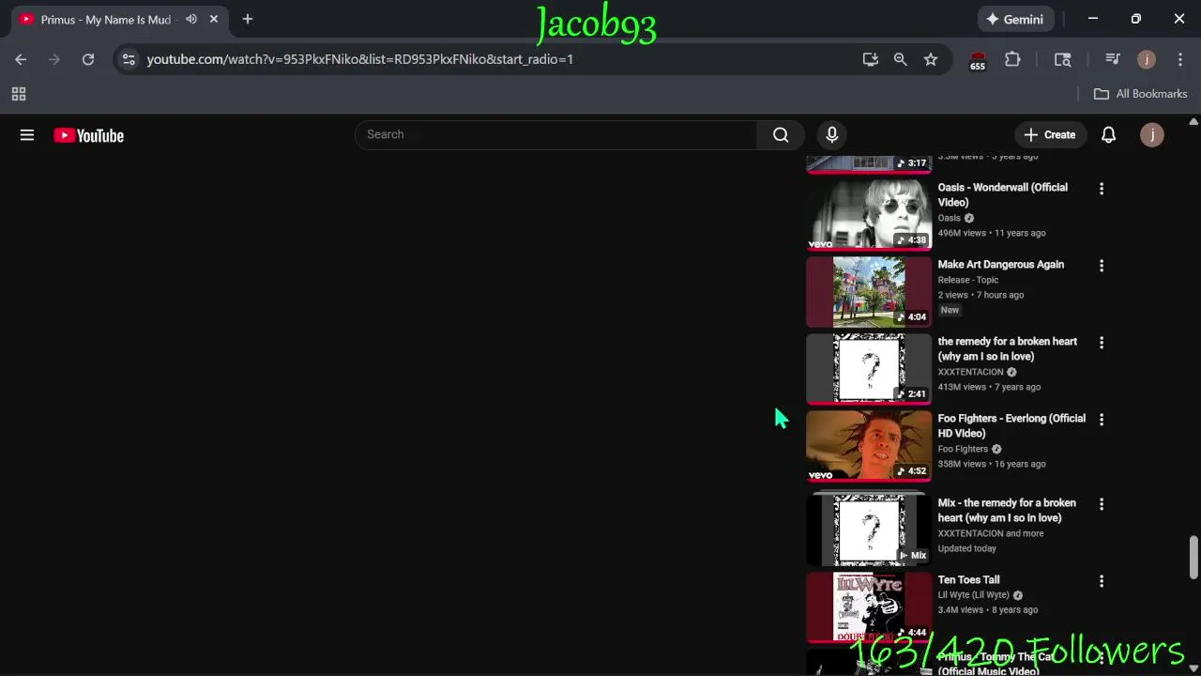The height and width of the screenshot is (676, 1201).
Task: Click the scrollbar up arrow
Action: coord(1193,122)
